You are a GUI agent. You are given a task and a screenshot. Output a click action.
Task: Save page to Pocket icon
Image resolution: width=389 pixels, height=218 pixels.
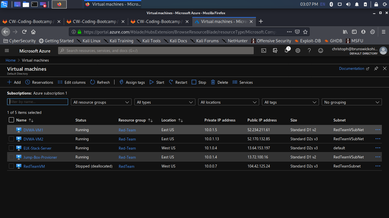tap(297, 32)
